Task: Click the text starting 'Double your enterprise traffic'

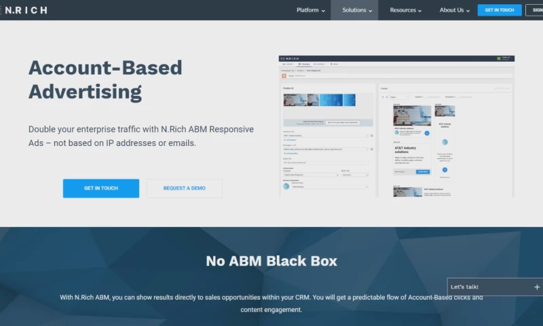Action: pos(141,136)
